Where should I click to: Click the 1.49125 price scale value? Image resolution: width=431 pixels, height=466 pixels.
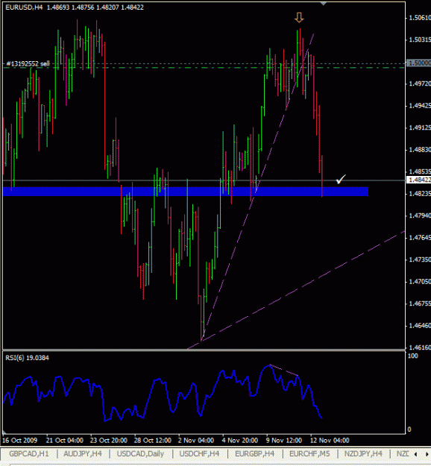pos(420,127)
